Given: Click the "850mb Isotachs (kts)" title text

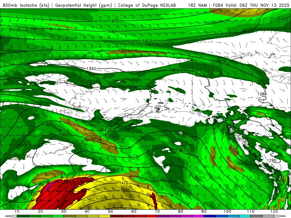Looking at the screenshot, I should coord(26,5).
